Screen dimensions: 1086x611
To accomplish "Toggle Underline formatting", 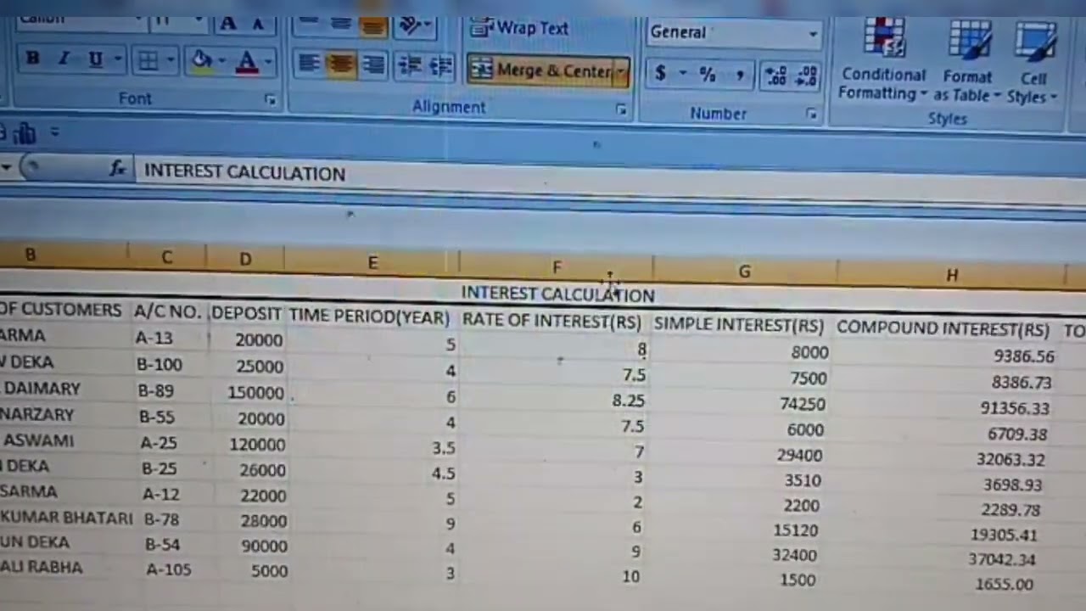I will (x=94, y=59).
